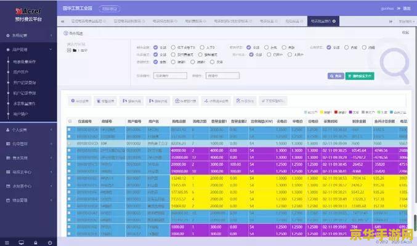Select the 在线 radio button
This screenshot has height=246, width=417.
266,47
